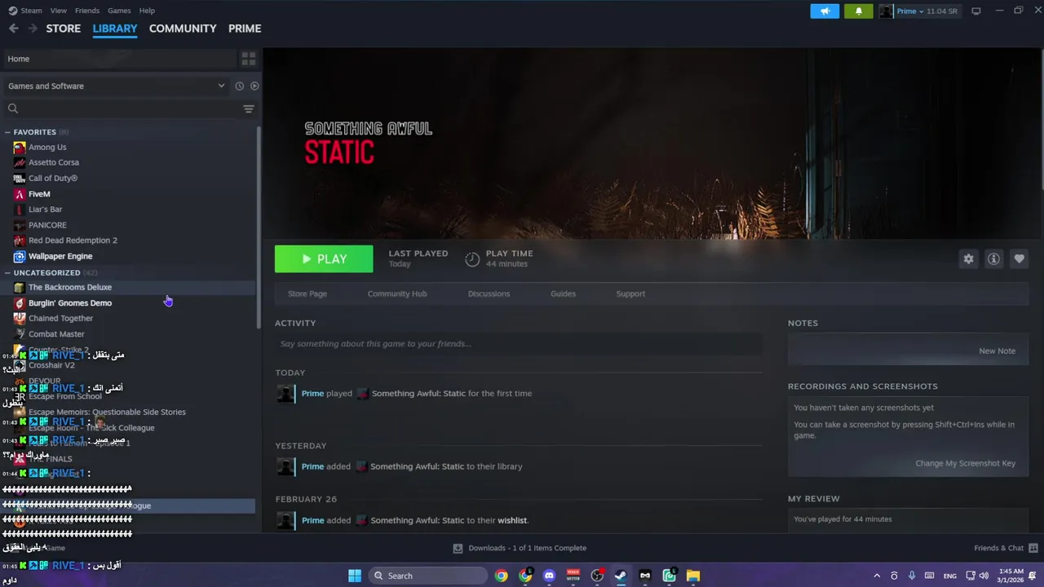1044x587 pixels.
Task: Click the game list scrollbar
Action: pos(259,227)
